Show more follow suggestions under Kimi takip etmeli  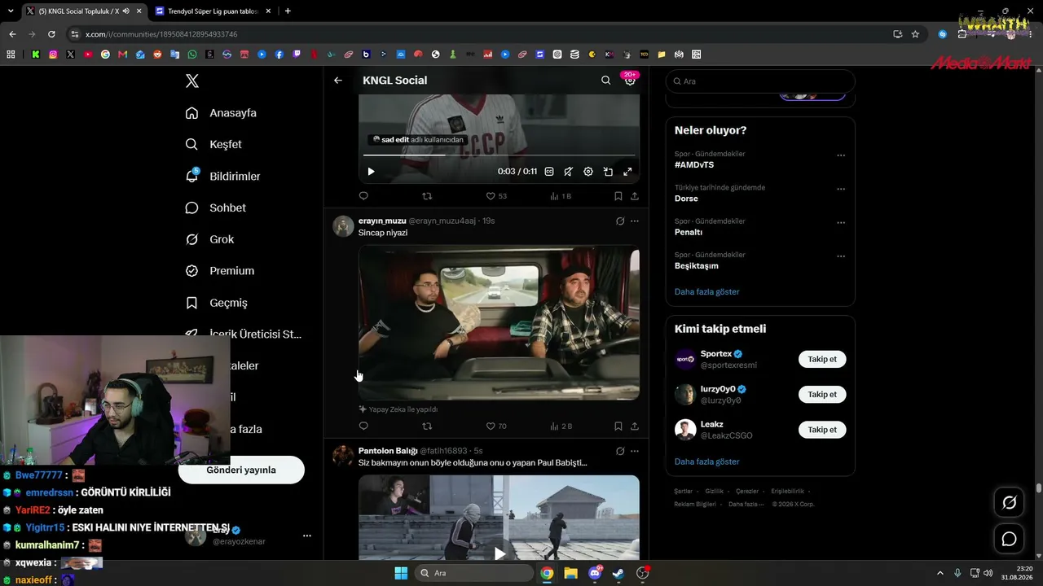click(707, 461)
